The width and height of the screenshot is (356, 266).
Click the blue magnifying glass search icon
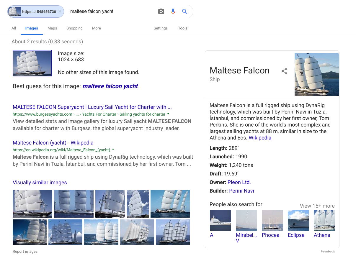click(185, 12)
